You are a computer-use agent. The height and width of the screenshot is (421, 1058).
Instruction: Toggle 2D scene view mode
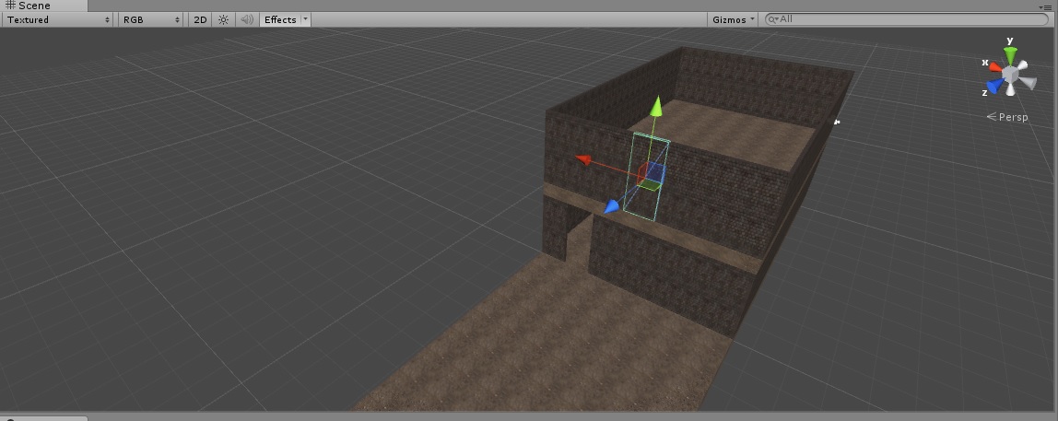coord(200,19)
